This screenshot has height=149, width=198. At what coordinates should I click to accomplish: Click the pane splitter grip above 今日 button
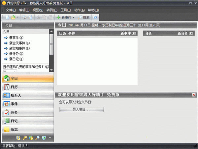coord(28,73)
